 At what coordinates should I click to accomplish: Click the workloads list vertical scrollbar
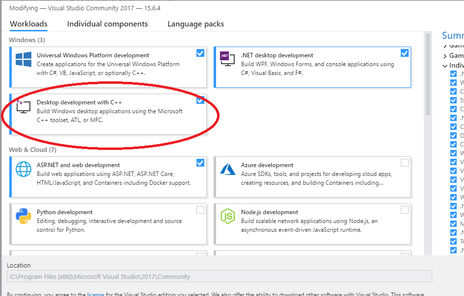[428, 74]
